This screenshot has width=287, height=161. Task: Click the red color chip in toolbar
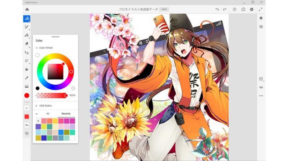pyautogui.click(x=27, y=96)
